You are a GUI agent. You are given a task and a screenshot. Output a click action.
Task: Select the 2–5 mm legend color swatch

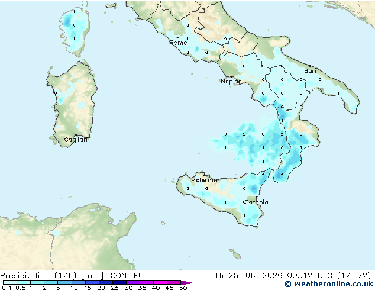click(x=51, y=282)
